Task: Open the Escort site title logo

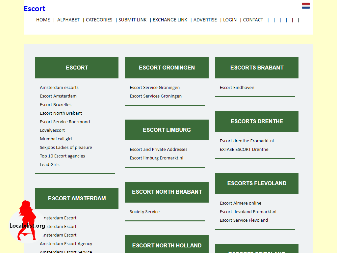Action: pos(34,9)
